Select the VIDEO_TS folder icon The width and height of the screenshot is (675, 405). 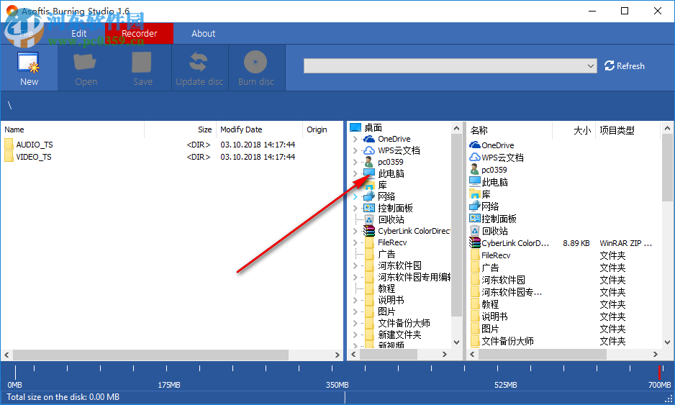point(9,156)
